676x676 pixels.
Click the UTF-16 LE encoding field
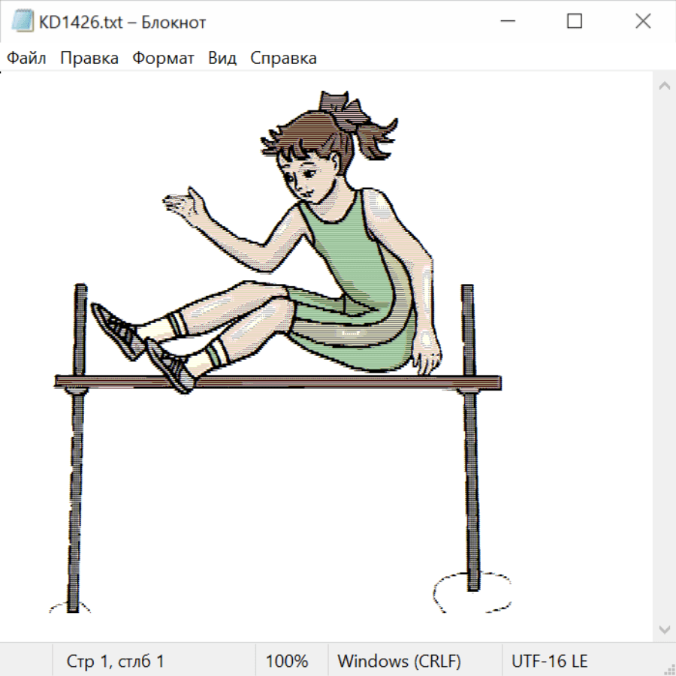click(550, 661)
